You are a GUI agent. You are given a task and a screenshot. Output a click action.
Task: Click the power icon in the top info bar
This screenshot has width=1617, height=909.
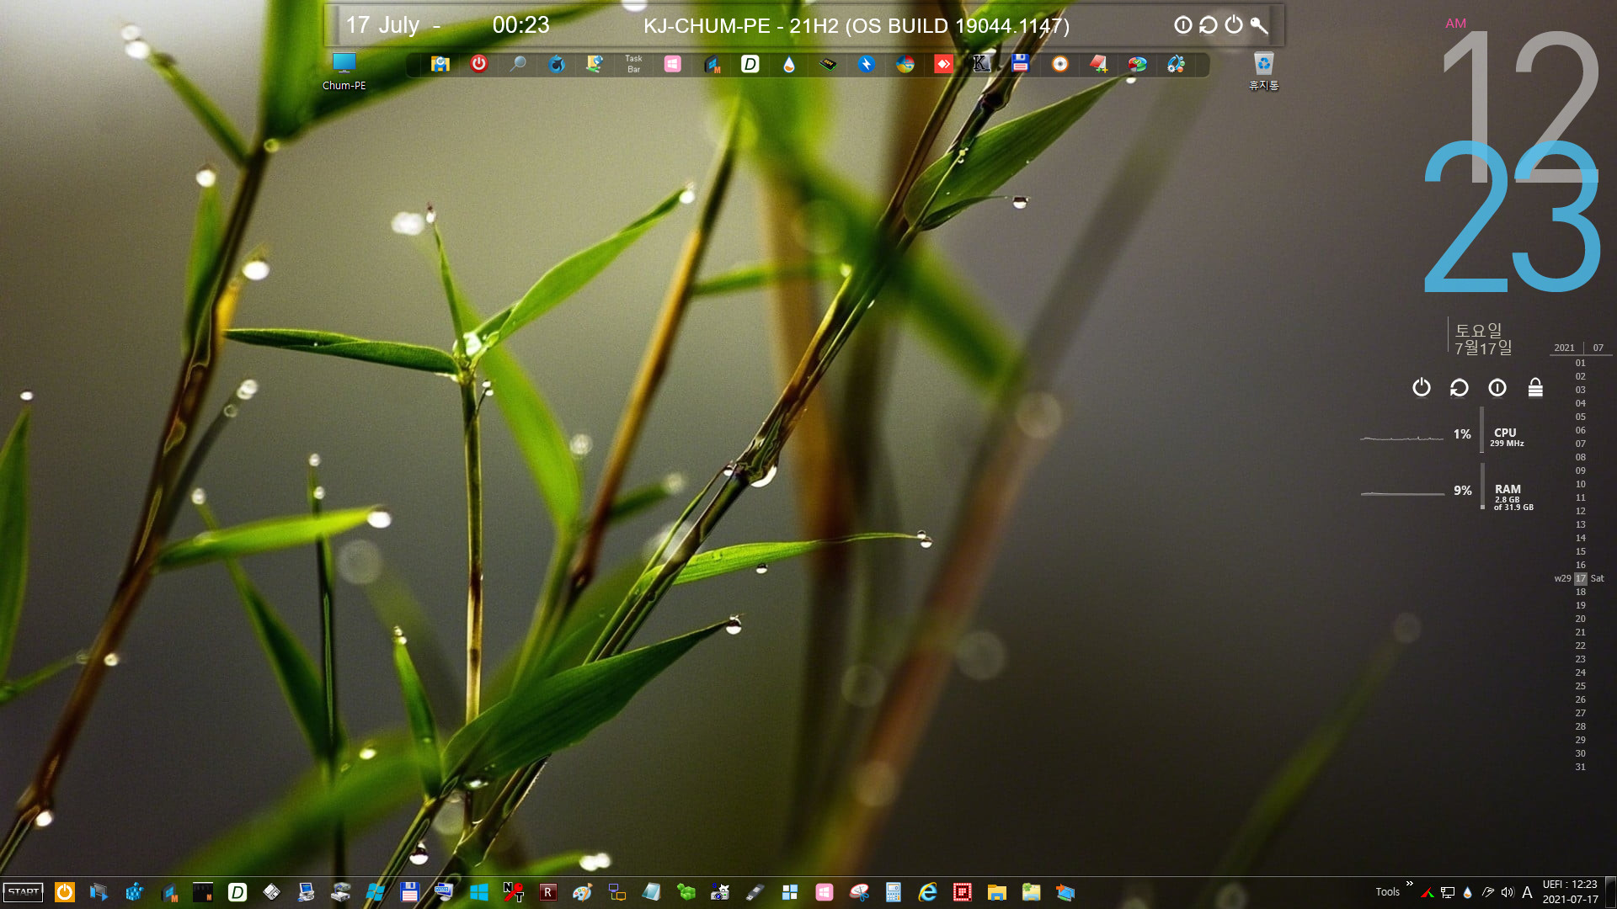1234,25
